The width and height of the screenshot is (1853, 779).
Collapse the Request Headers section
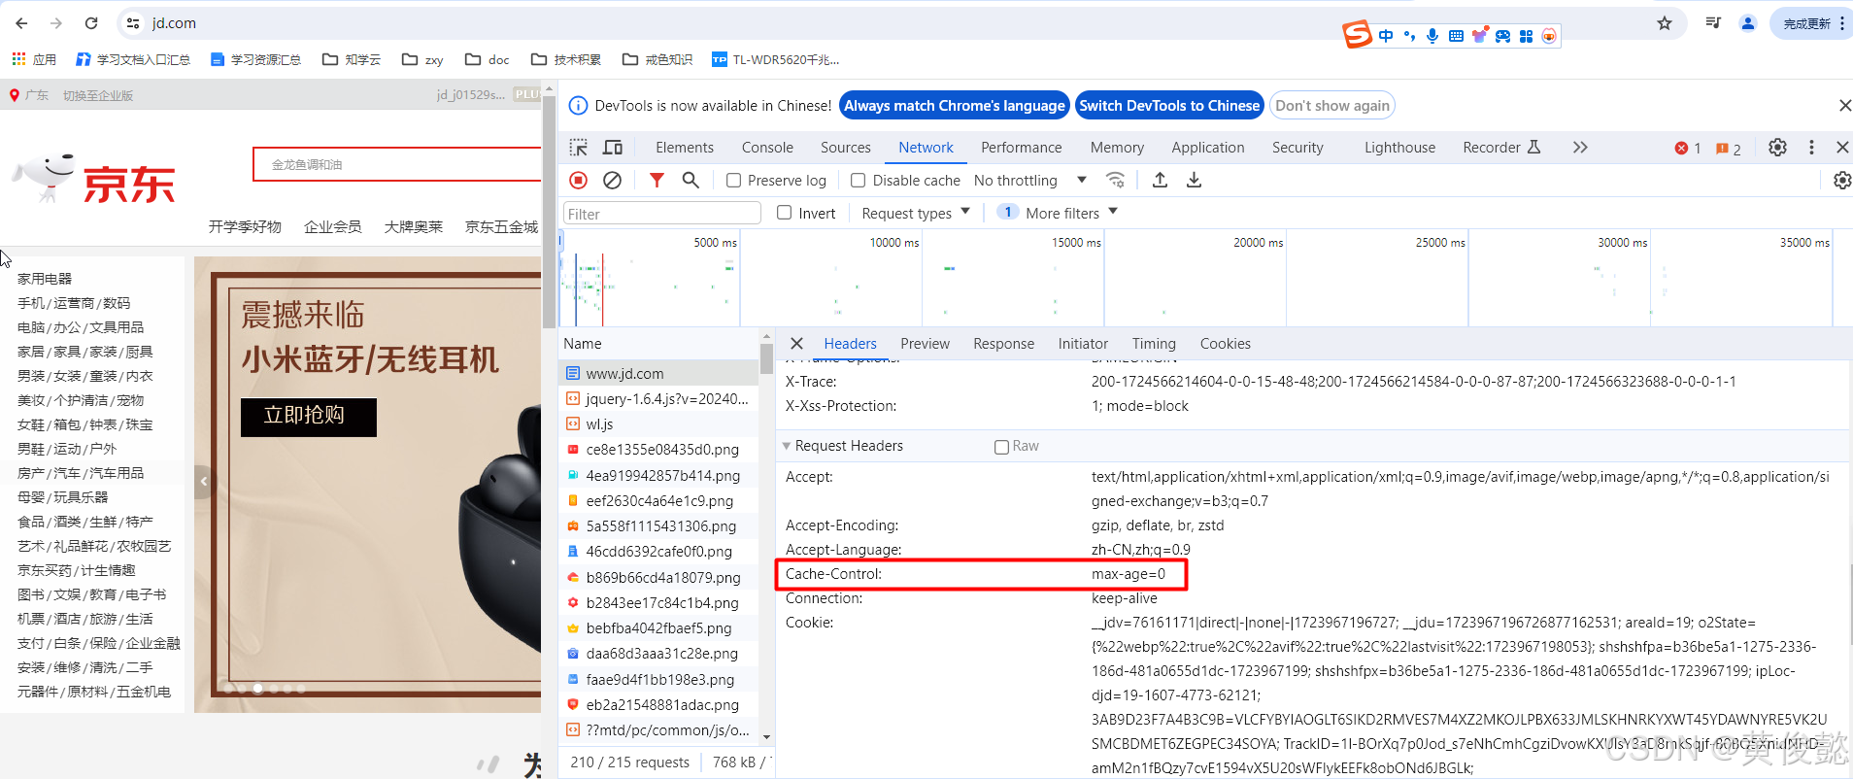787,446
